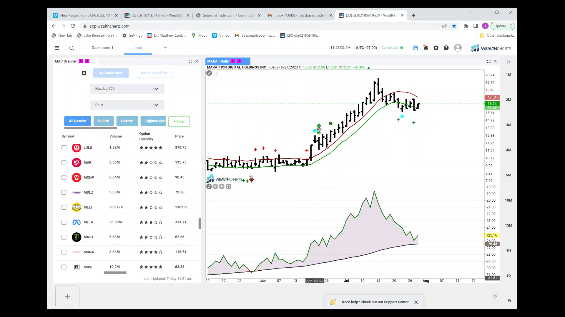Select the mac dashboard tab
The height and width of the screenshot is (317, 565).
(138, 48)
